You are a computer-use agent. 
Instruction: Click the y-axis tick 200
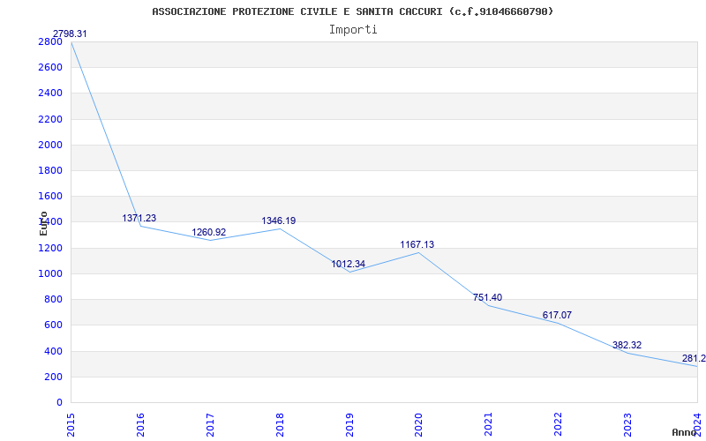[53, 377]
